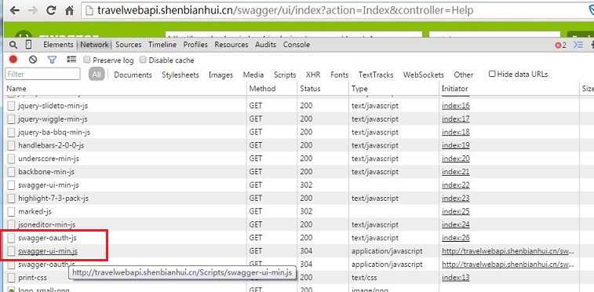Screen dimensions: 594x292
Task: Open the Console tab
Action: click(x=297, y=45)
